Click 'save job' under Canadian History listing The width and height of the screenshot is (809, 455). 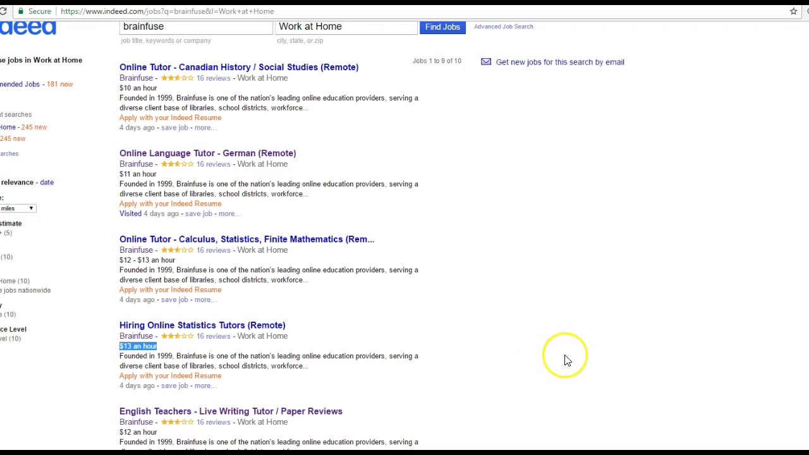pyautogui.click(x=174, y=128)
